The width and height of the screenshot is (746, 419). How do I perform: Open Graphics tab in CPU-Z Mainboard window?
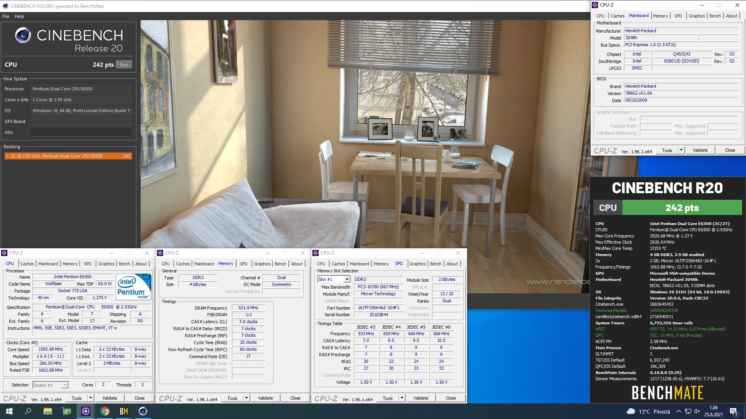pos(697,16)
